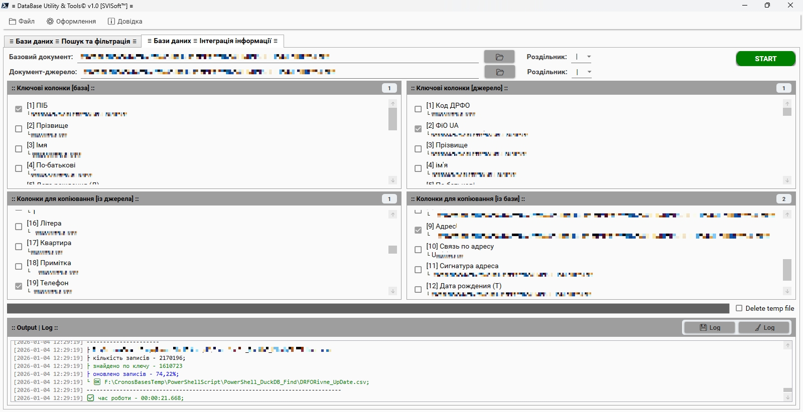
Task: Click the app icon in the title bar
Action: point(6,6)
